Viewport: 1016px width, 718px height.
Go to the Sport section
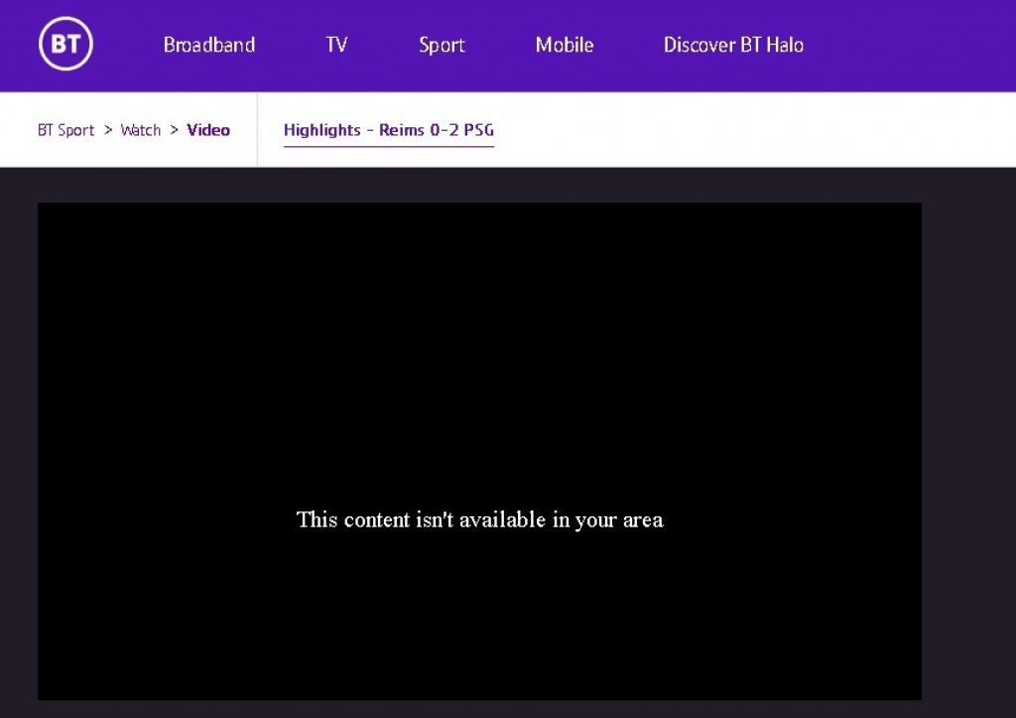pos(442,45)
